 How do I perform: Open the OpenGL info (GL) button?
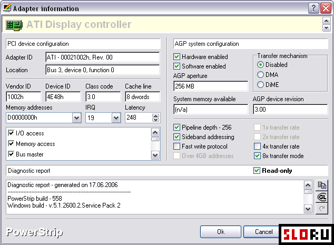(322, 197)
